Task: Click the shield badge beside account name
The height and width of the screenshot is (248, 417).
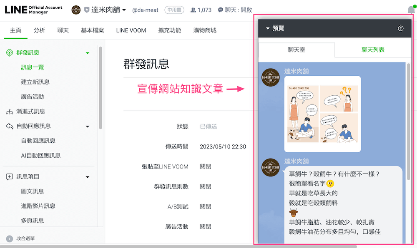Action: point(87,10)
